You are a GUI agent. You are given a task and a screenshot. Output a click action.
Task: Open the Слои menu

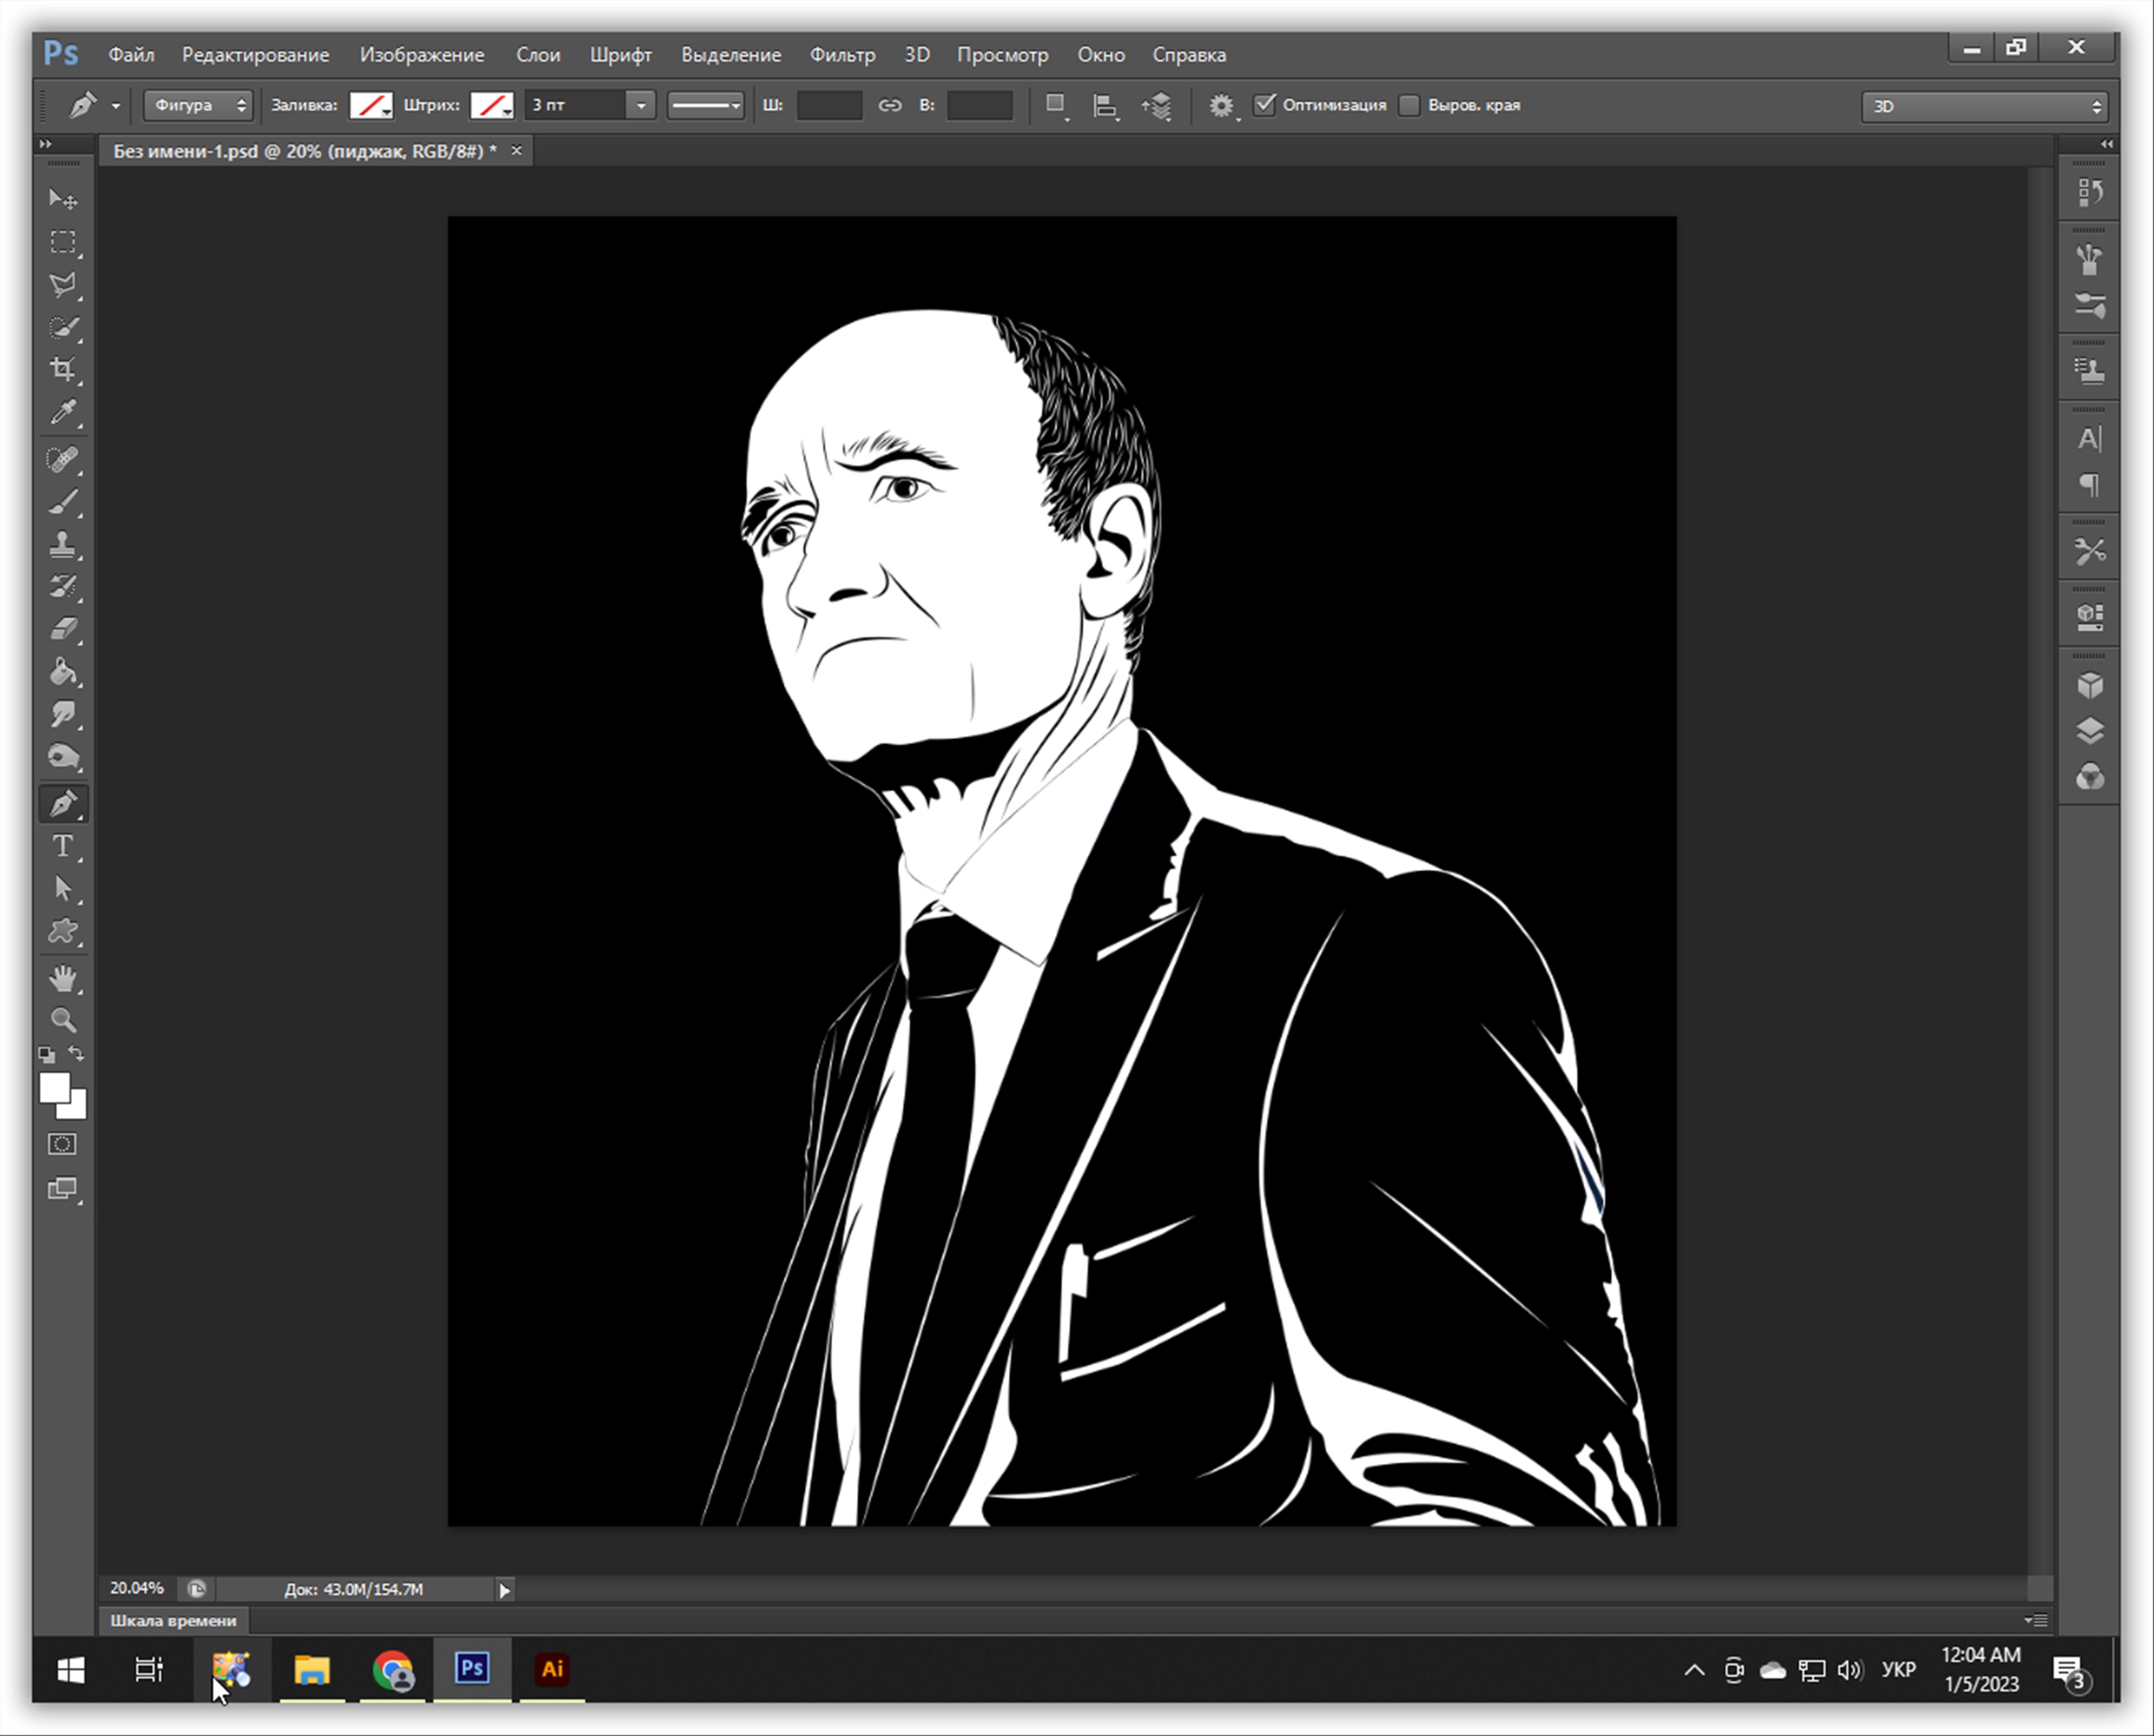tap(538, 55)
